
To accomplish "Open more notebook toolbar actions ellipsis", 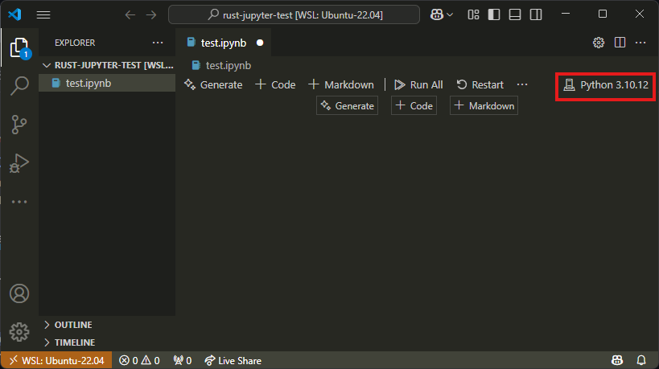I will (522, 84).
